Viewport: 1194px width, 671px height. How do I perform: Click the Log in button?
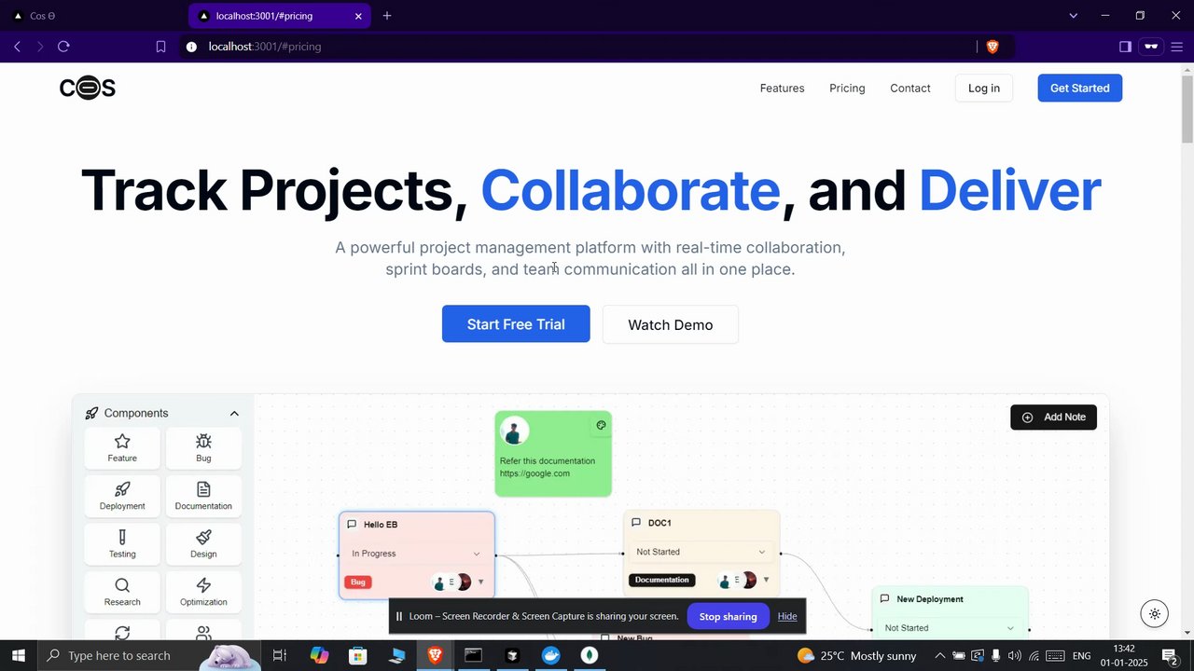point(983,89)
